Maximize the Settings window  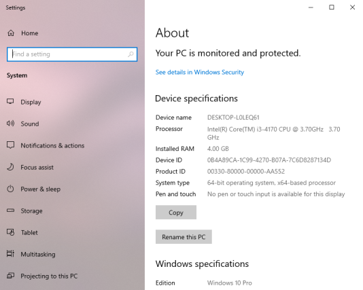tap(332, 7)
